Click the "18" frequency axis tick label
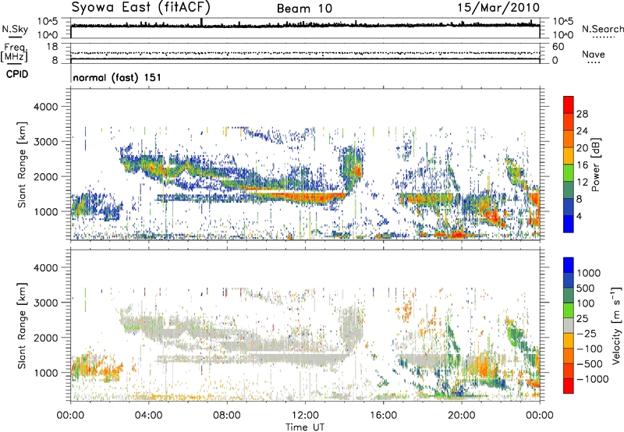This screenshot has width=624, height=432. pyautogui.click(x=52, y=47)
